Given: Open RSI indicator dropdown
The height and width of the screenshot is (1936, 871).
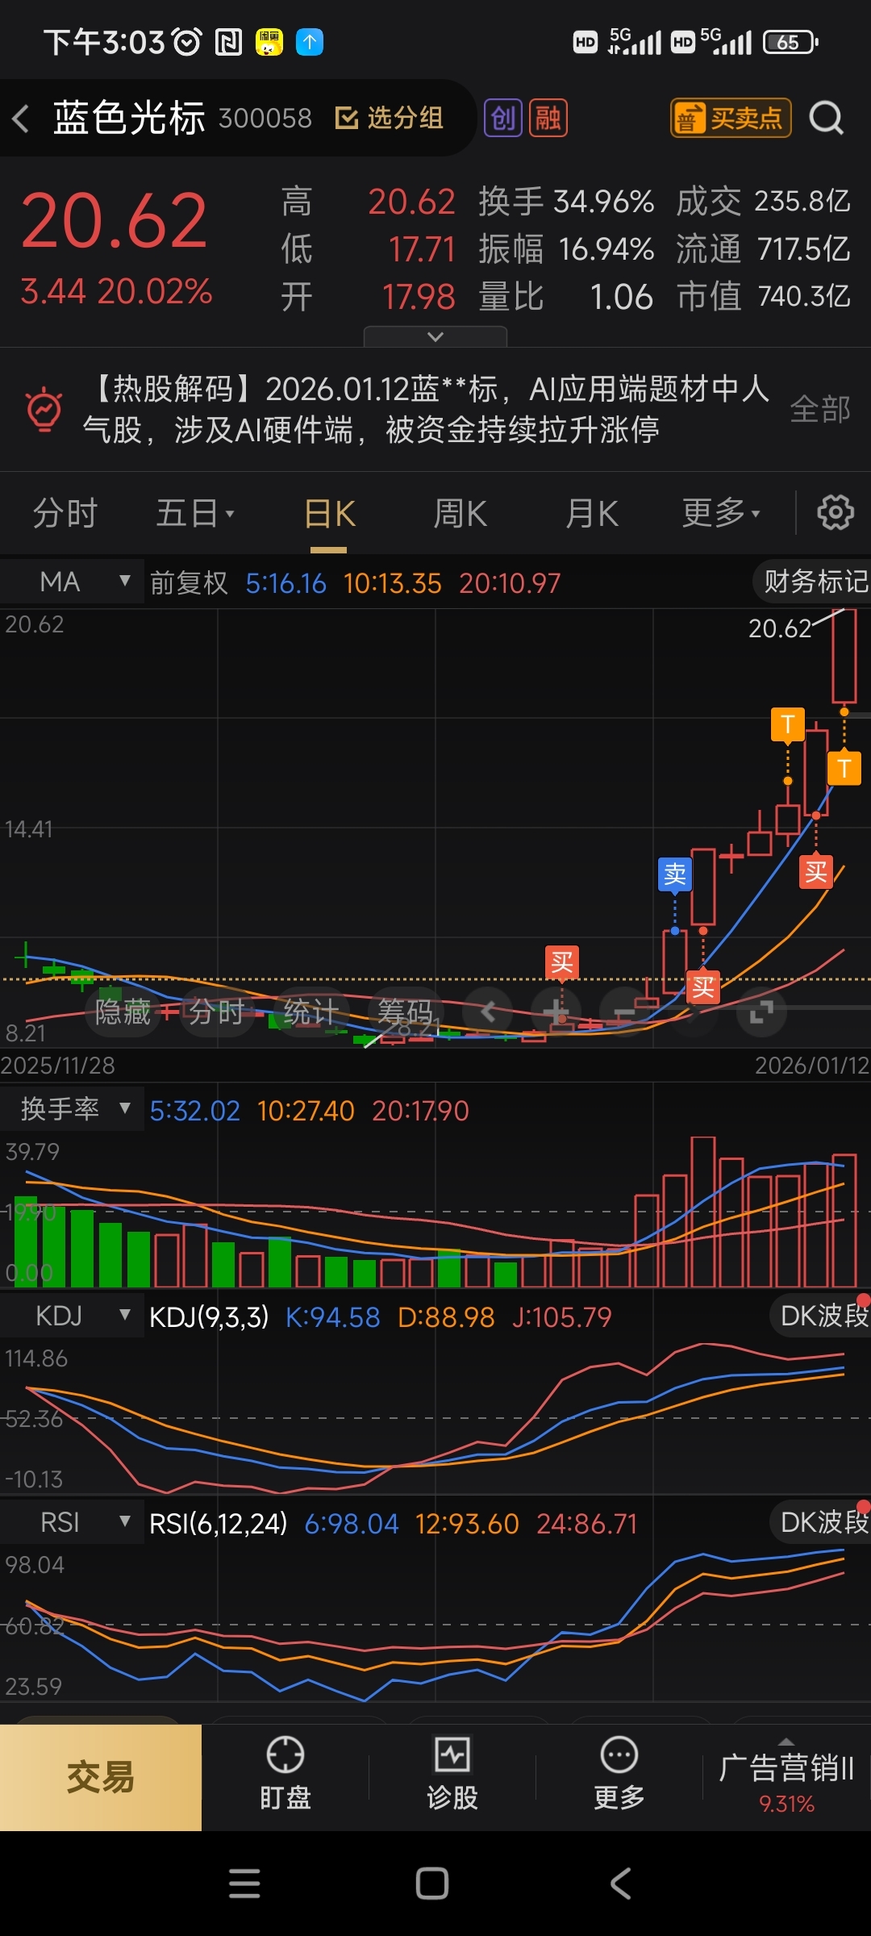Looking at the screenshot, I should click(x=73, y=1522).
